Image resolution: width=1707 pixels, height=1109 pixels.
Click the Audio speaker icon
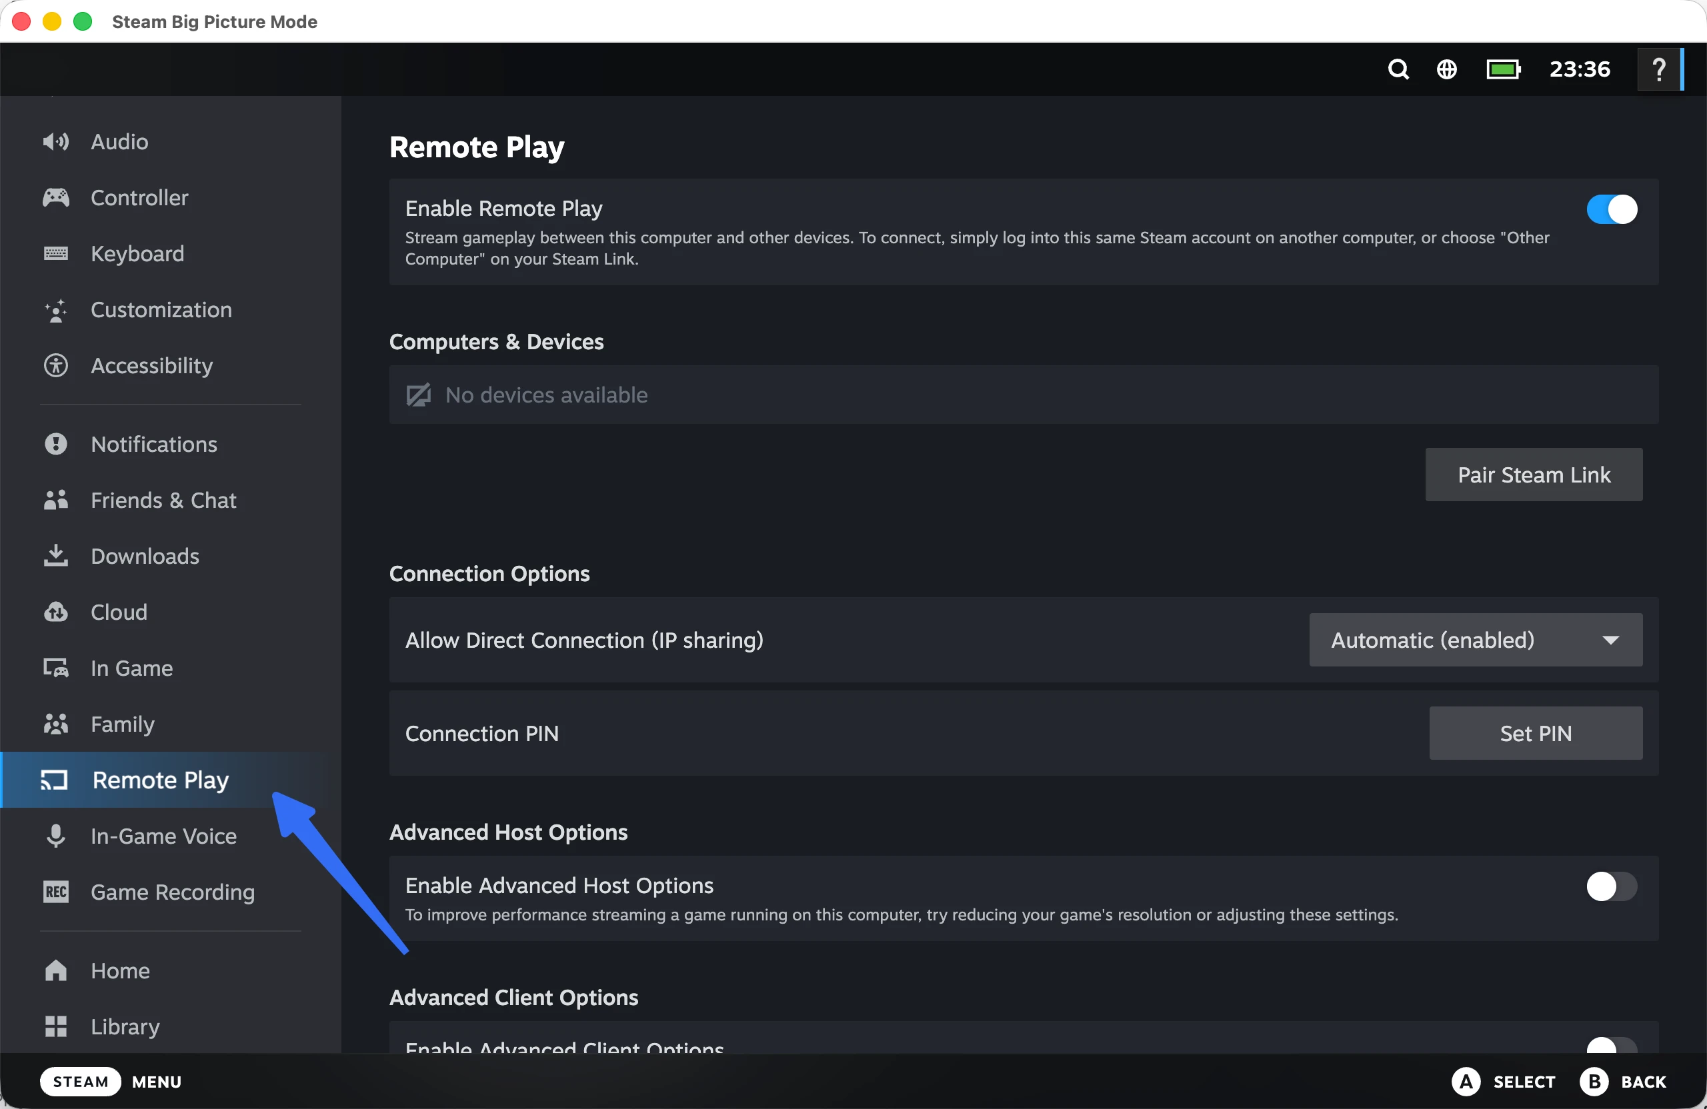coord(56,141)
